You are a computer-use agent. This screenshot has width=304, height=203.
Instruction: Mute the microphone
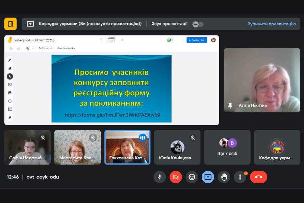tap(159, 177)
